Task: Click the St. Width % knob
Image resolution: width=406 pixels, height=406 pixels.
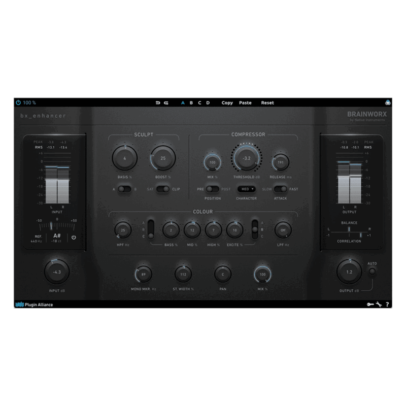Action: point(183,274)
